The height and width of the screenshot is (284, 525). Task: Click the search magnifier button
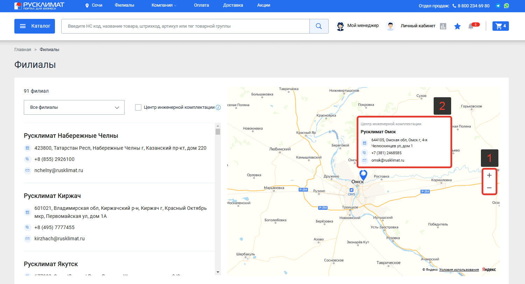(319, 26)
